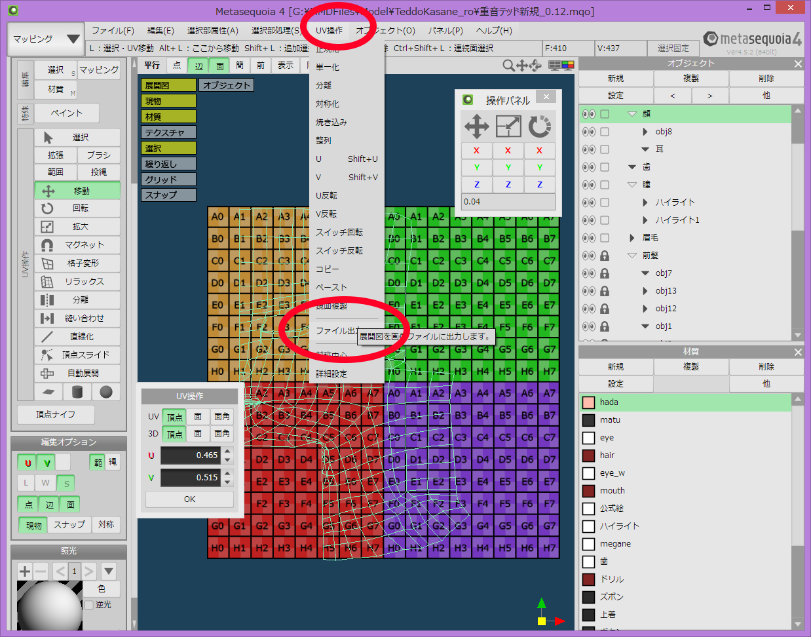The image size is (811, 637).
Task: Collapse the 耳 tree node
Action: (645, 149)
